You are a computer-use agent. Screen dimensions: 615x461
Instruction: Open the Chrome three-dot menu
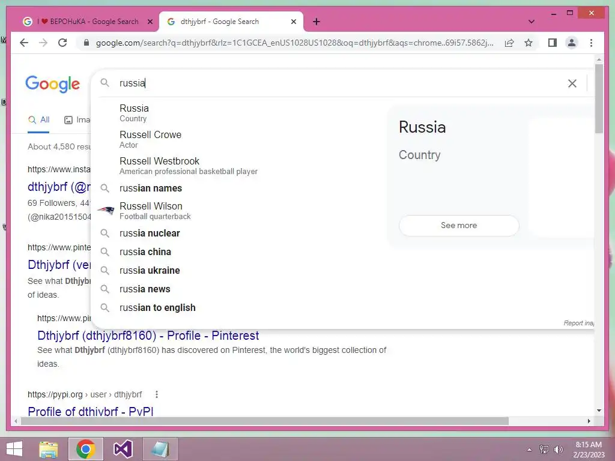pos(591,43)
